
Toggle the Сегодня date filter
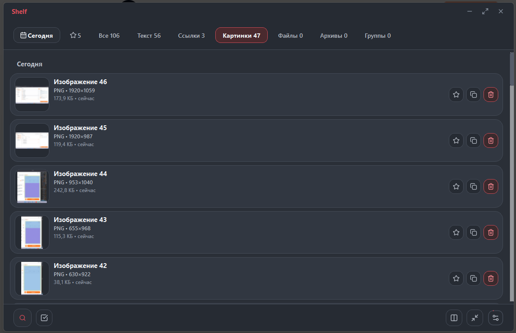[x=36, y=35]
